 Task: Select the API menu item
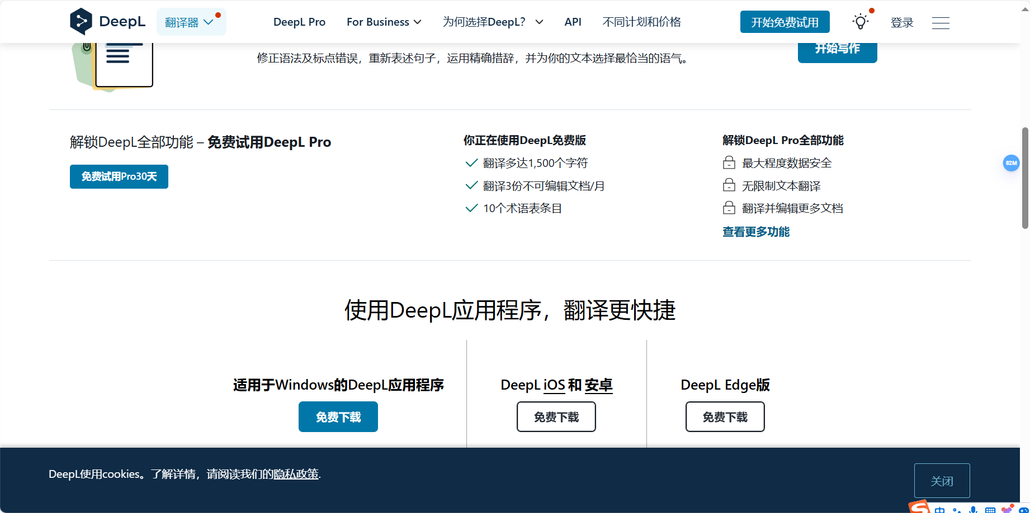[573, 22]
